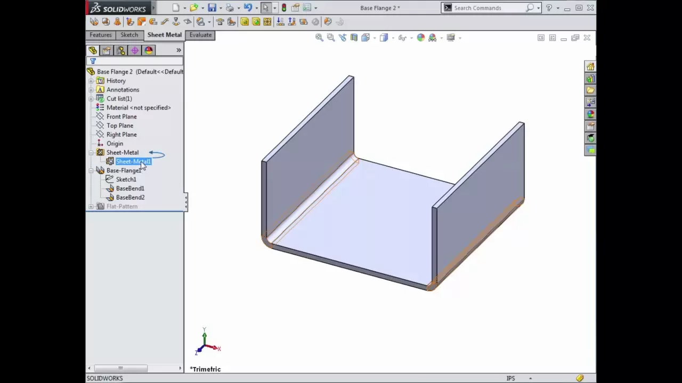682x383 pixels.
Task: Open the DisplayManager tab icon
Action: coord(148,51)
